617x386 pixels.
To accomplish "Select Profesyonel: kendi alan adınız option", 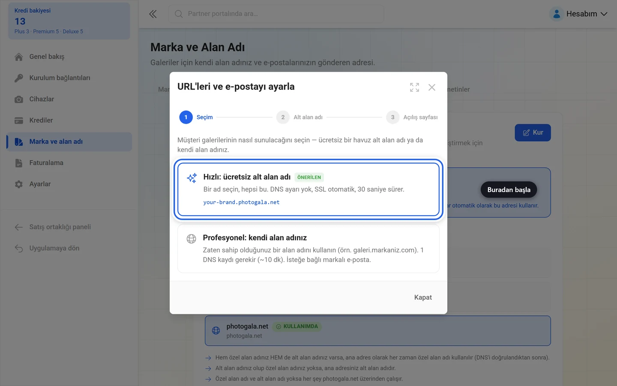I will coord(308,248).
